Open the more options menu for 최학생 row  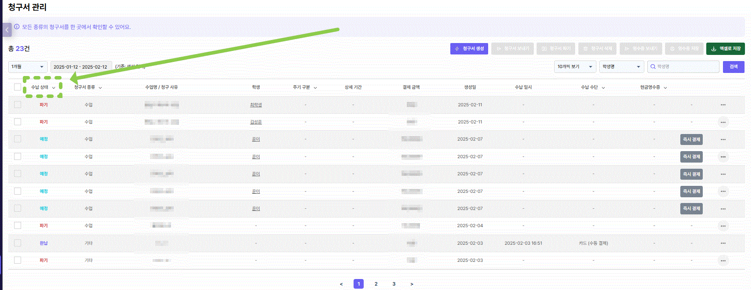tap(723, 105)
